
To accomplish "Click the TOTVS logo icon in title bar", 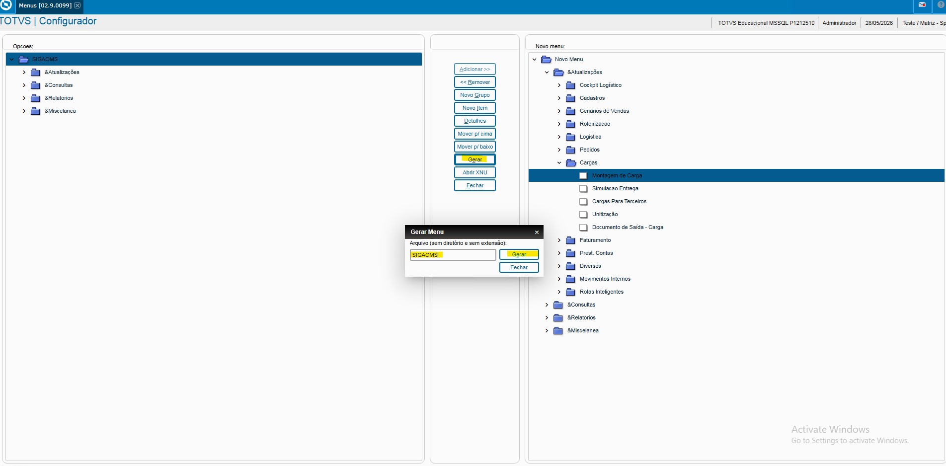I will (x=6, y=5).
